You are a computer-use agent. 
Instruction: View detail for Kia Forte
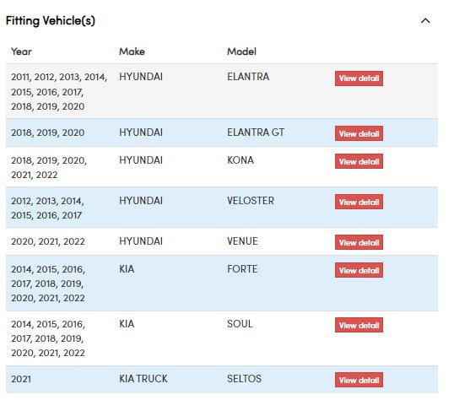(x=359, y=270)
